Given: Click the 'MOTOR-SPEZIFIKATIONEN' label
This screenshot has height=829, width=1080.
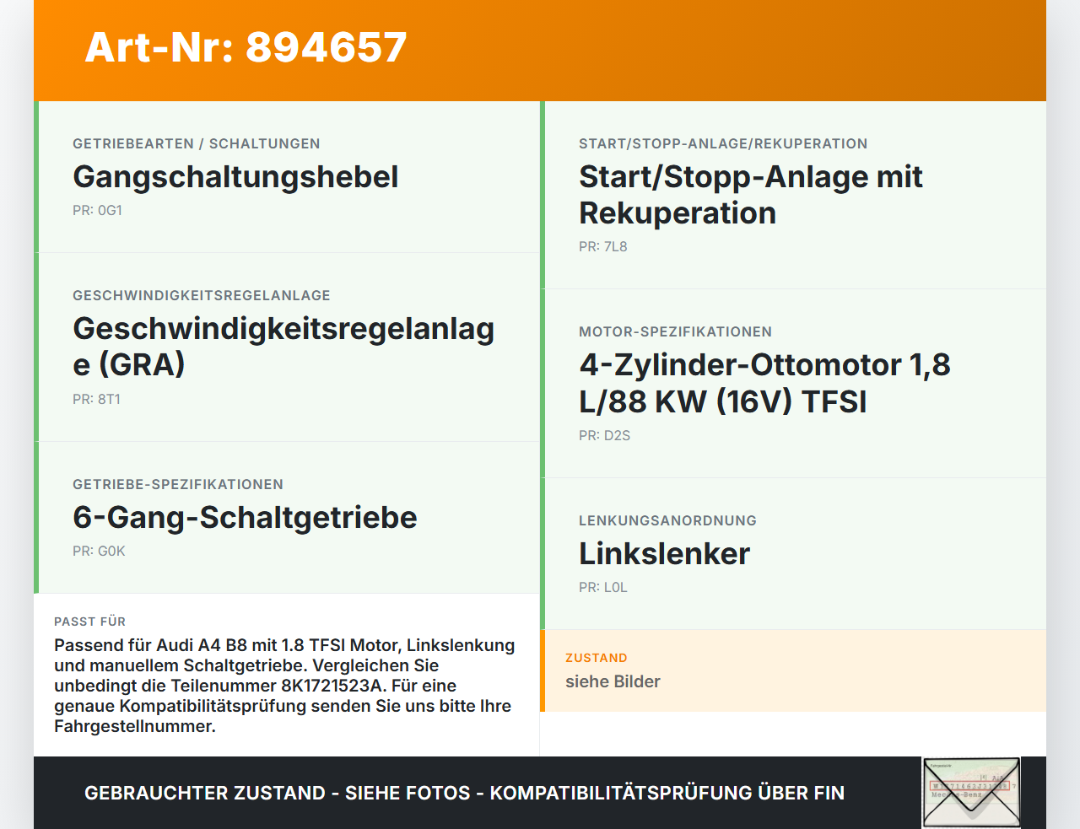Looking at the screenshot, I should pos(676,331).
